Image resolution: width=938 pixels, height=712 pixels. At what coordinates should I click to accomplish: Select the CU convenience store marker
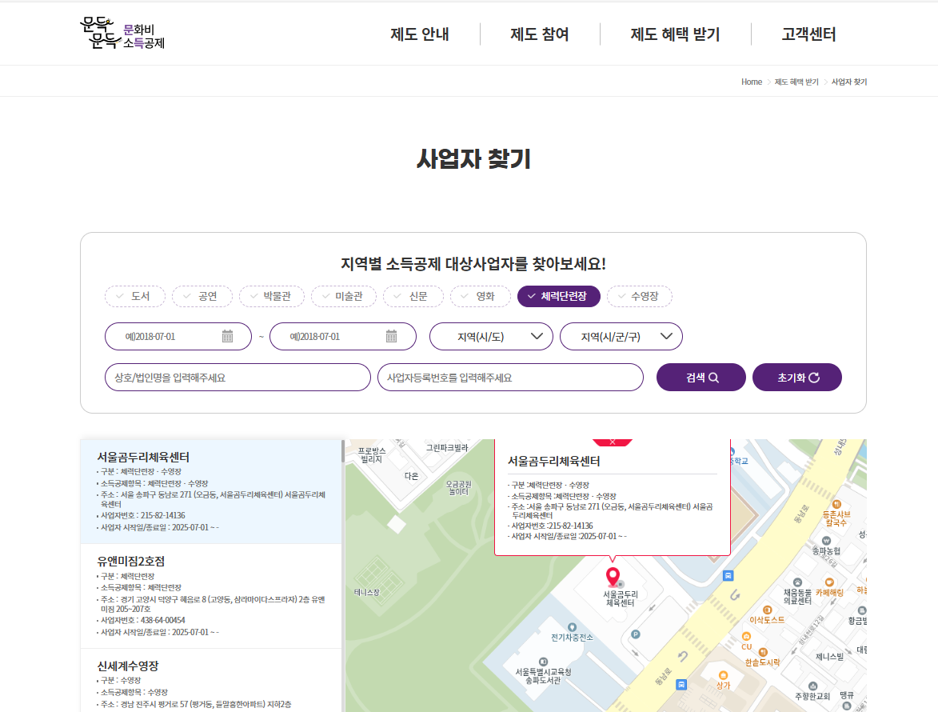click(746, 636)
